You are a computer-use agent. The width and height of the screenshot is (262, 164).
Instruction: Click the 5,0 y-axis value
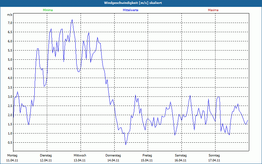(10, 60)
